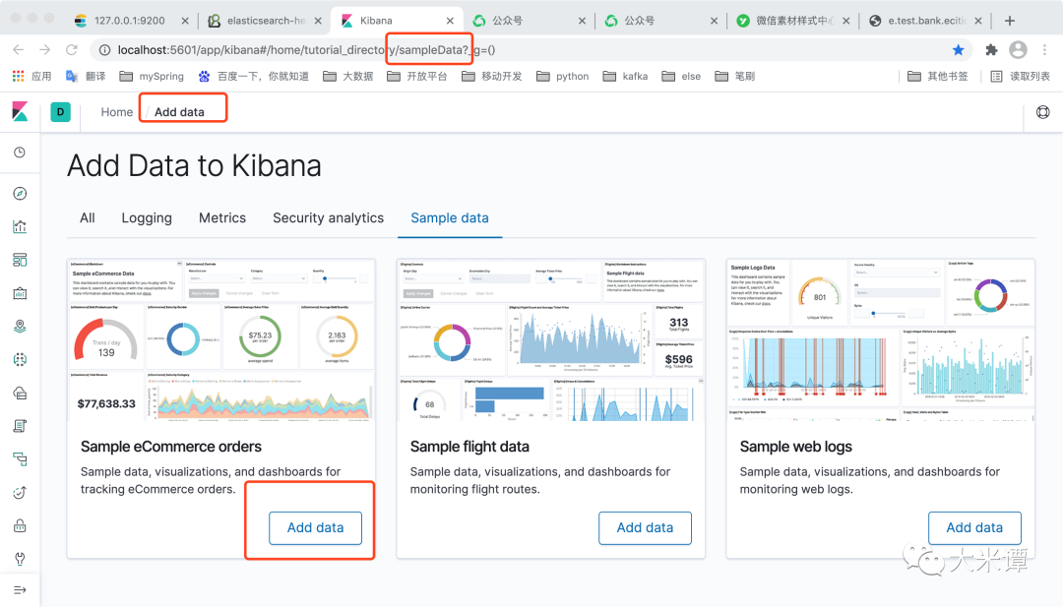Open else bookmark folder
1063x607 pixels.
[681, 76]
